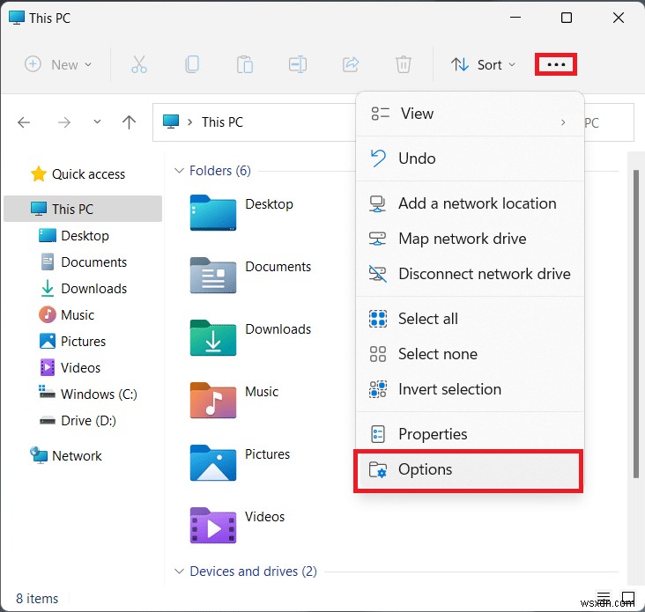Viewport: 645px width, 612px height.
Task: Select Documents in navigation pane
Action: tap(84, 262)
